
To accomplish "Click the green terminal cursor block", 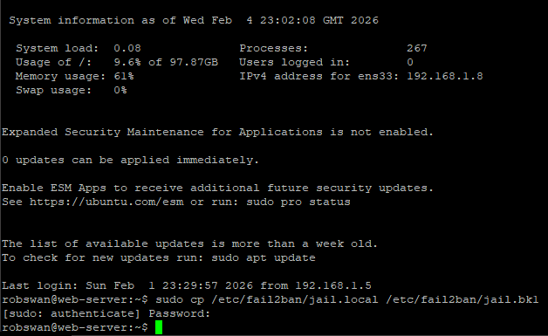I will 159,327.
